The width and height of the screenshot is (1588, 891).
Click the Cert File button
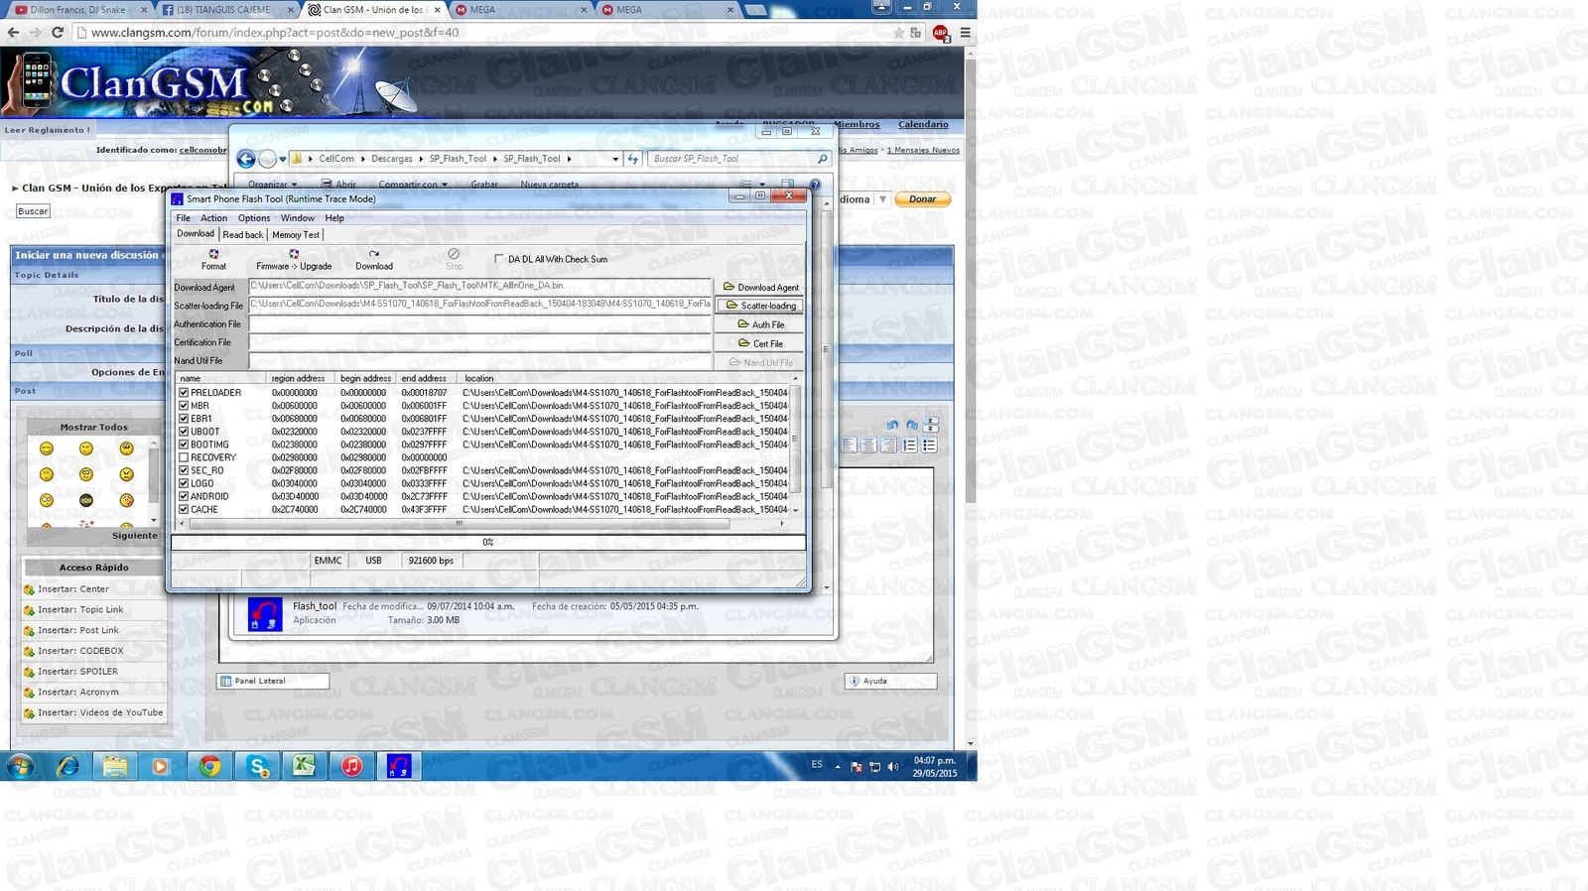click(x=759, y=343)
